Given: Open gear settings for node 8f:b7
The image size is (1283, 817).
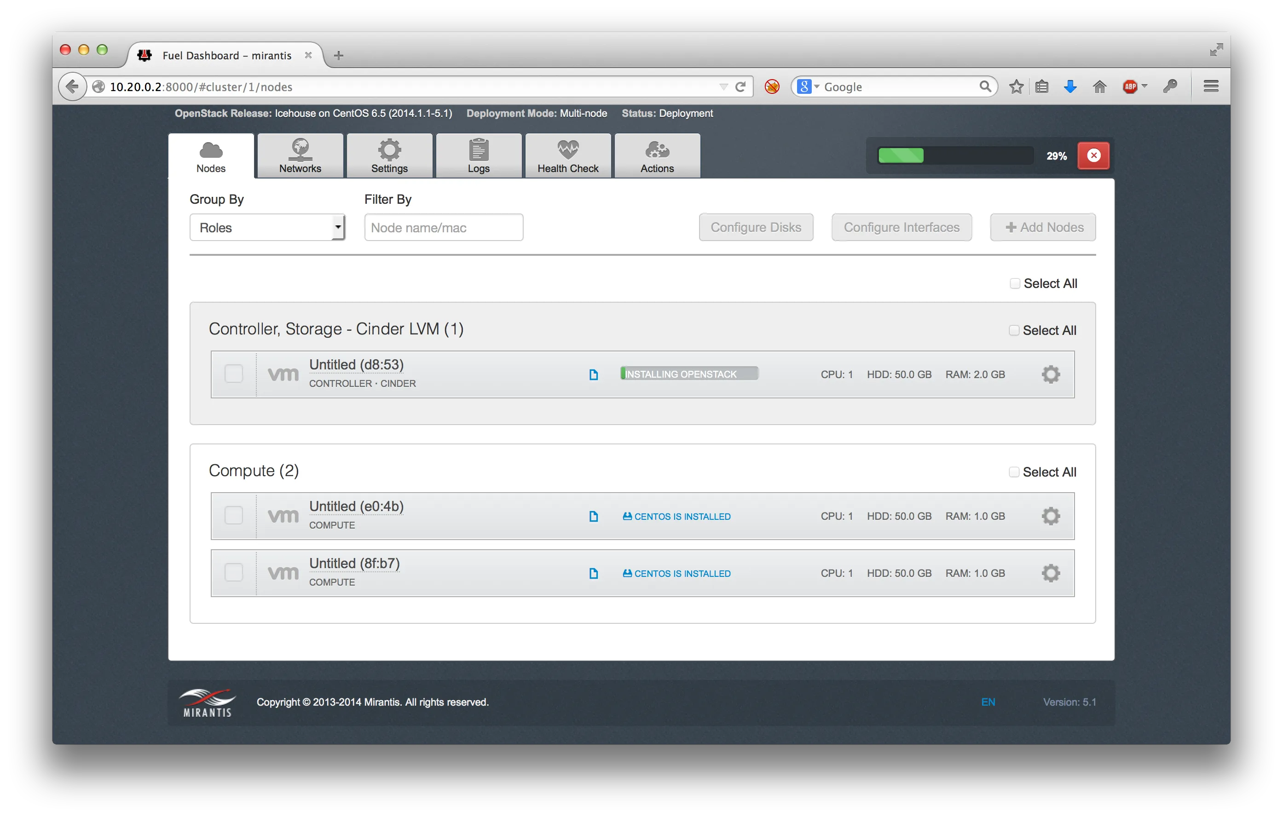Looking at the screenshot, I should pyautogui.click(x=1050, y=573).
